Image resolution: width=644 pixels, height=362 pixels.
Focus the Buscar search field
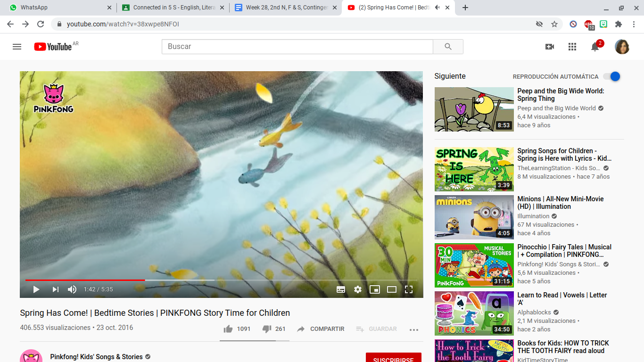pyautogui.click(x=297, y=47)
